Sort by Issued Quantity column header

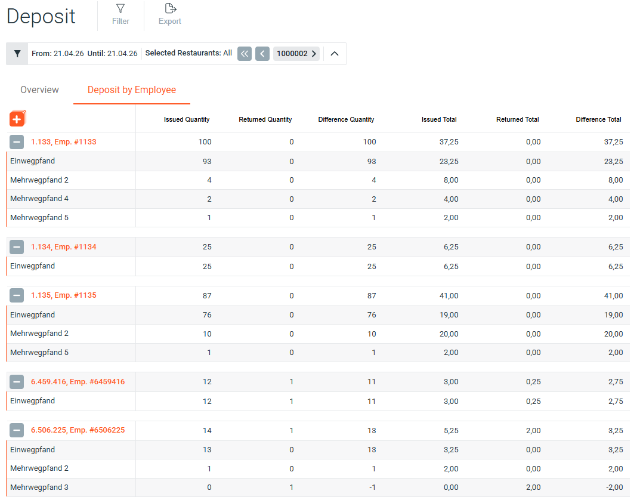[x=187, y=119]
